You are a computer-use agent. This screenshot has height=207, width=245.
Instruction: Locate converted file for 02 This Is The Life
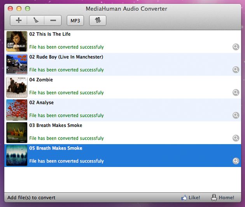[236, 47]
